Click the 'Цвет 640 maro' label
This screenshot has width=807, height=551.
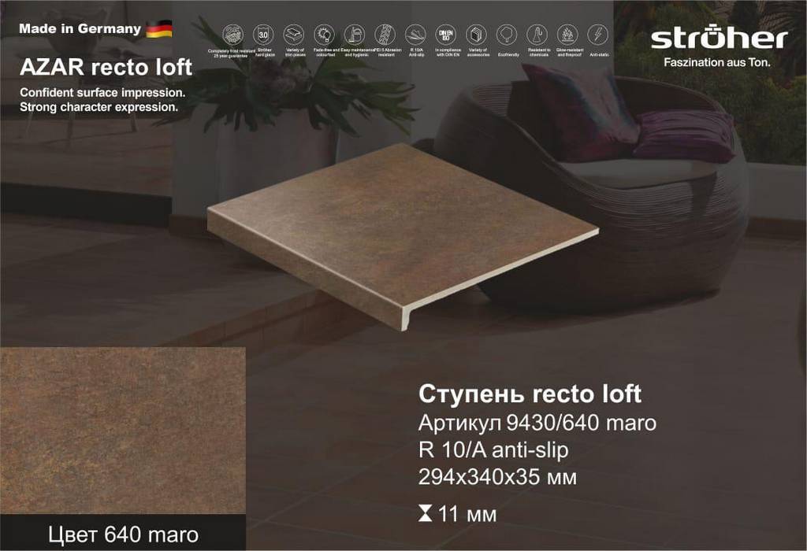tap(124, 535)
